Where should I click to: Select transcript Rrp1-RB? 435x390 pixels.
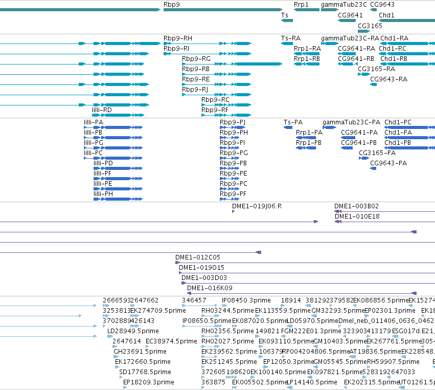[307, 59]
